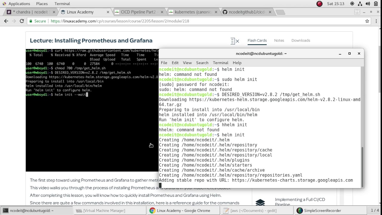Close the chandra | ncodeit tab
The image size is (382, 215).
click(x=54, y=12)
